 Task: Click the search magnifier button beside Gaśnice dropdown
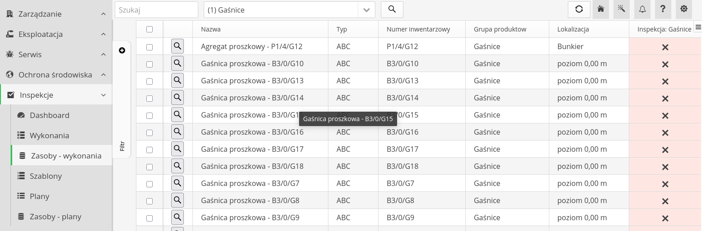point(392,9)
